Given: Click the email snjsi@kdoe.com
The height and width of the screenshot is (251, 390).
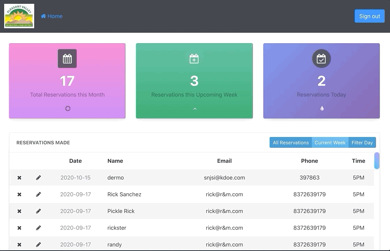Looking at the screenshot, I should point(224,178).
